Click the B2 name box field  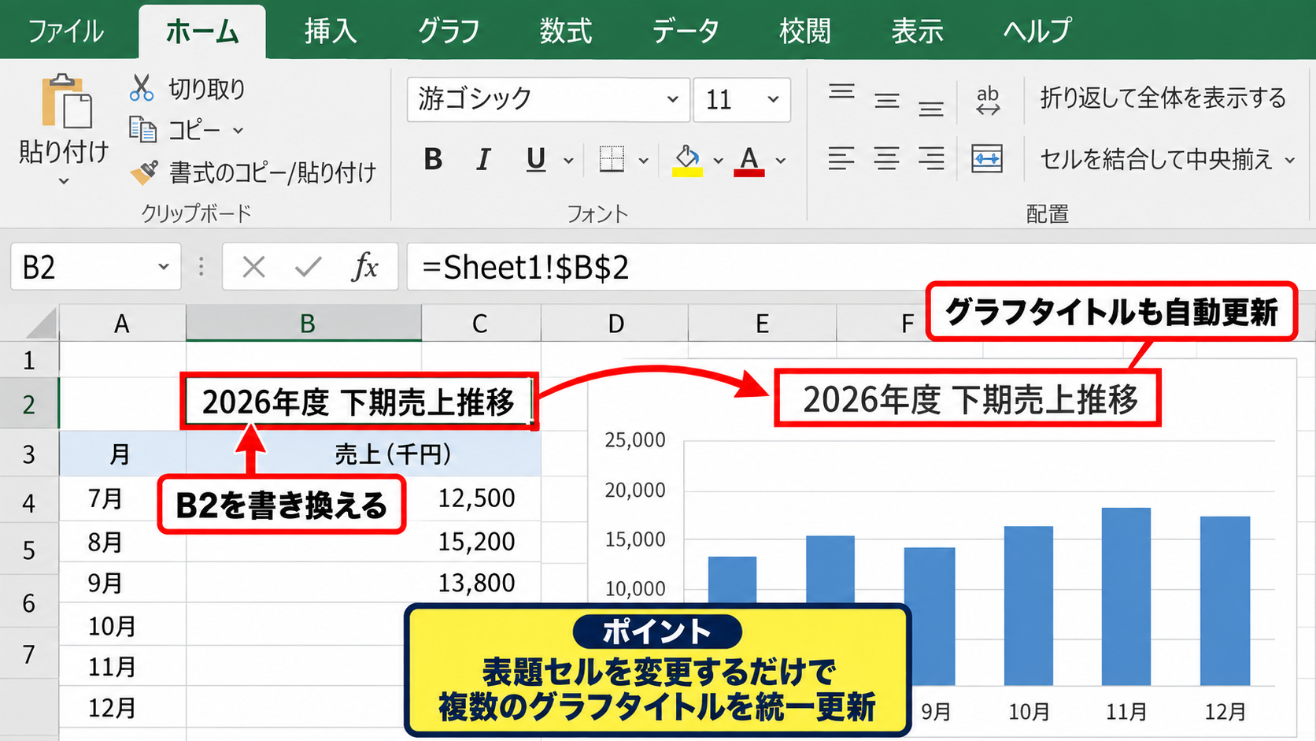(96, 267)
